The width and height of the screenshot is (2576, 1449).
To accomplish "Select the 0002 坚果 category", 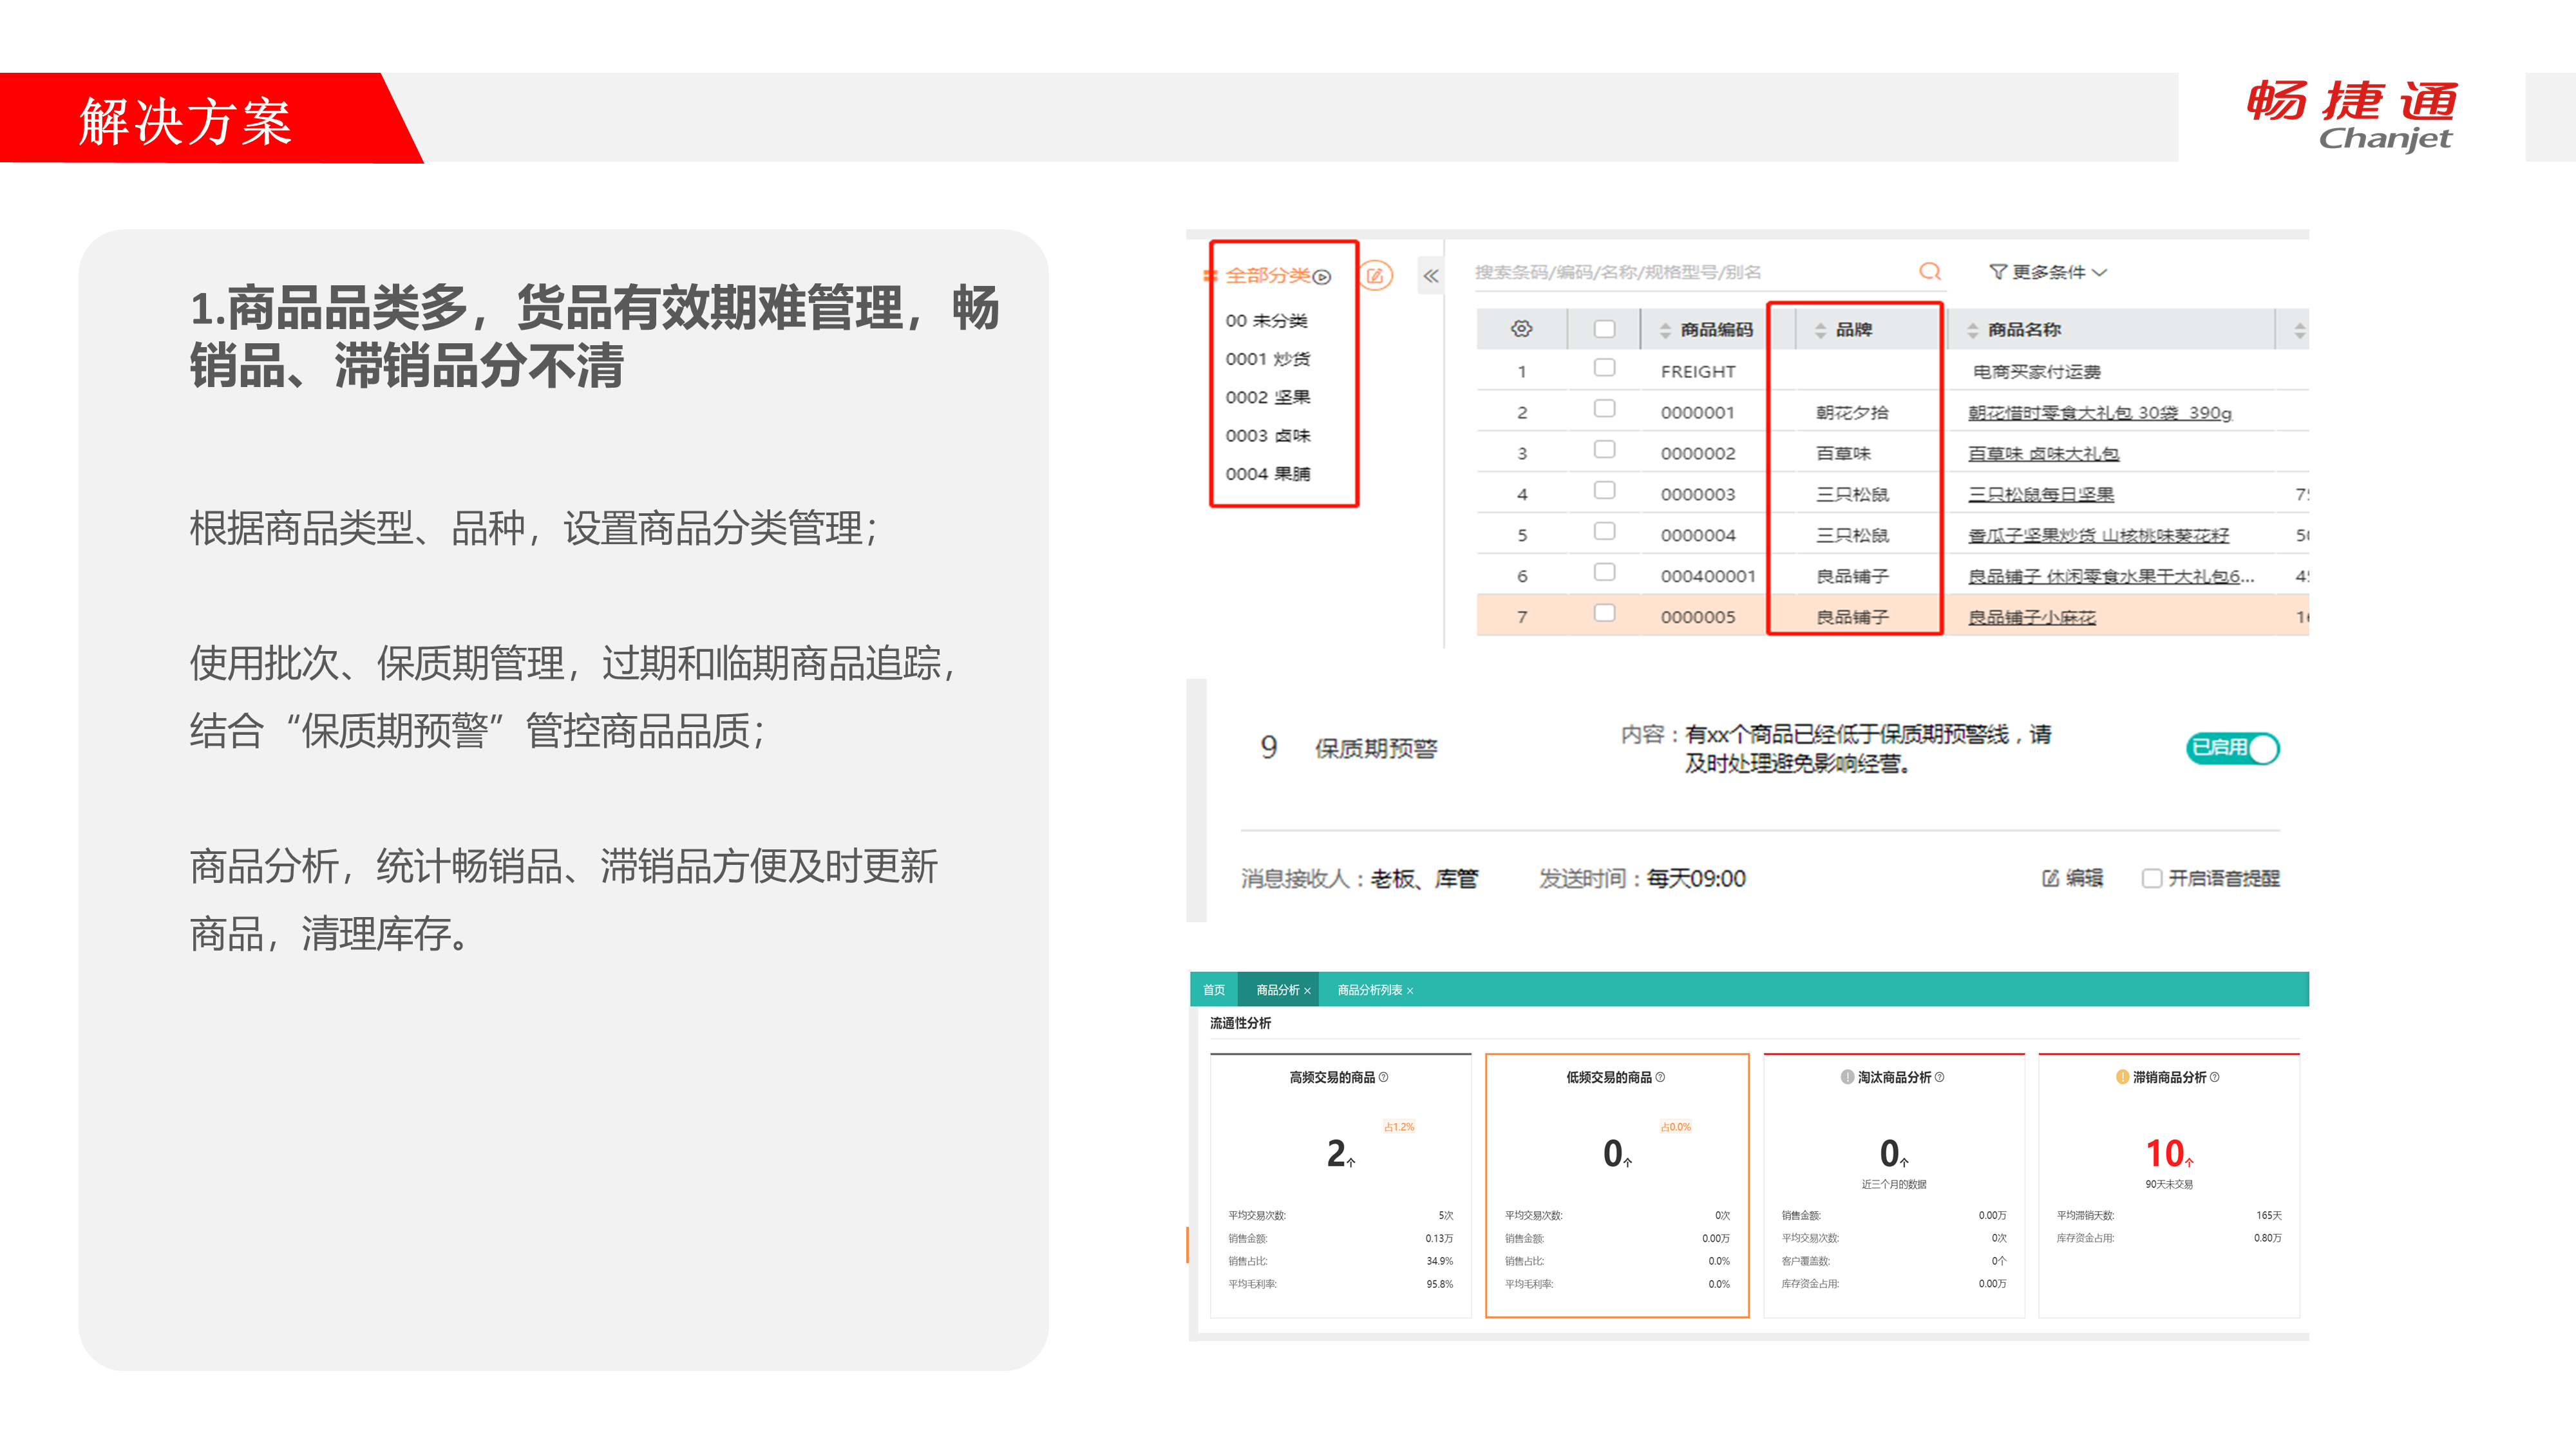I will (x=1267, y=397).
